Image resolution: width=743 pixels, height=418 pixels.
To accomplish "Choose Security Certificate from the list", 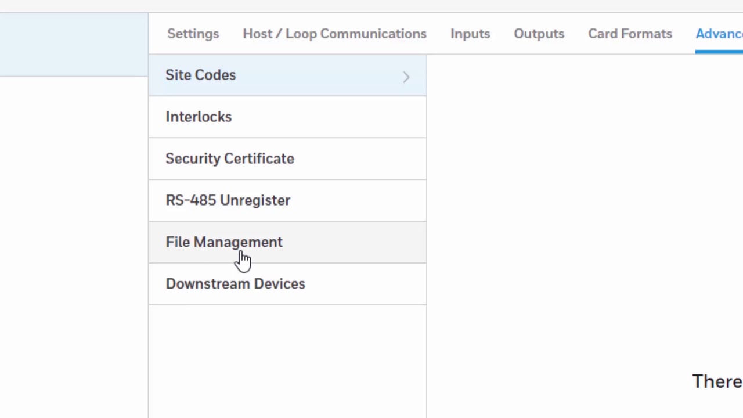I will click(x=230, y=159).
